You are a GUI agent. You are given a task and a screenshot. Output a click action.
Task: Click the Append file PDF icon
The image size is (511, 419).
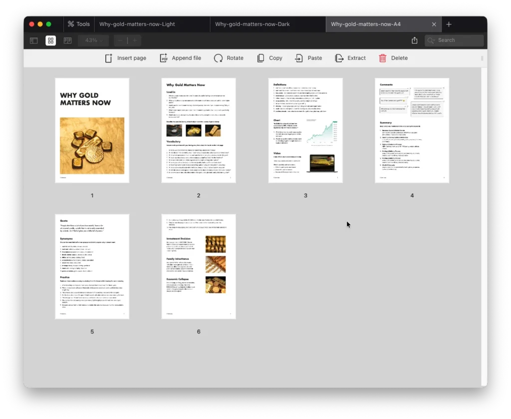click(x=164, y=58)
